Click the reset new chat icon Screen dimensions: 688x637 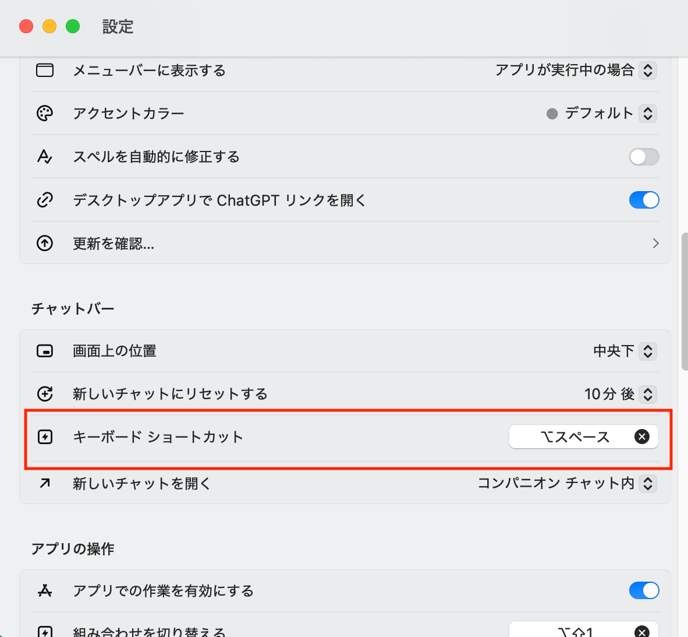pos(45,394)
